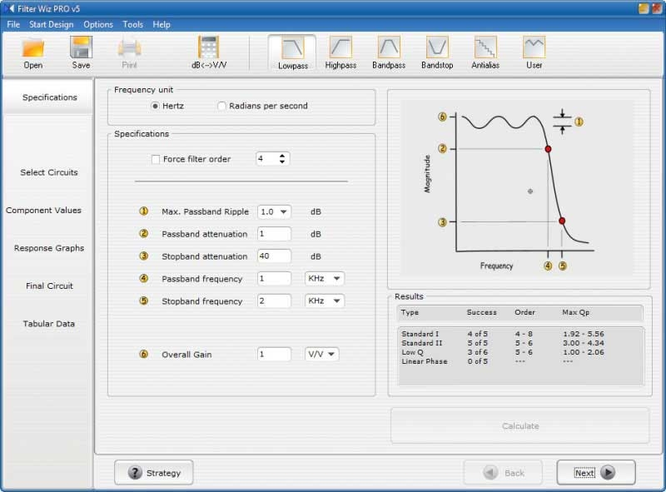Viewport: 666px width, 492px height.
Task: Go to the Select Circuits step
Action: click(x=49, y=172)
